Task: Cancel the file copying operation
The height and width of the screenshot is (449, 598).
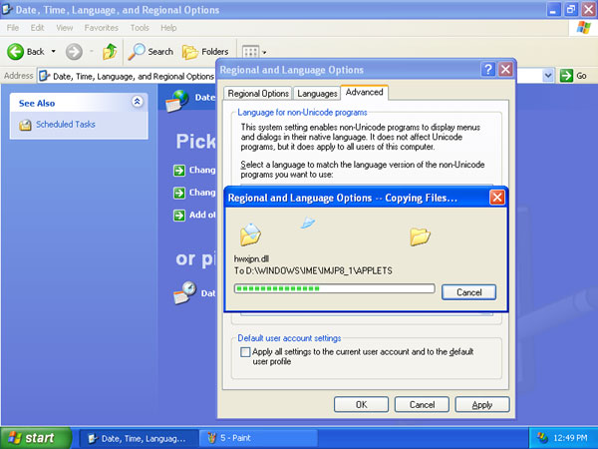Action: tap(468, 292)
